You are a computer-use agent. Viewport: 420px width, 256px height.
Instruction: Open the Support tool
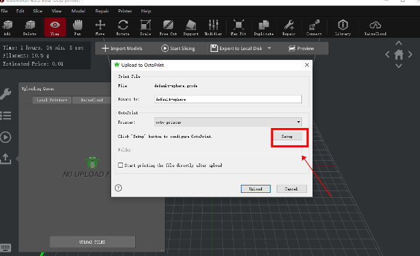point(191,28)
